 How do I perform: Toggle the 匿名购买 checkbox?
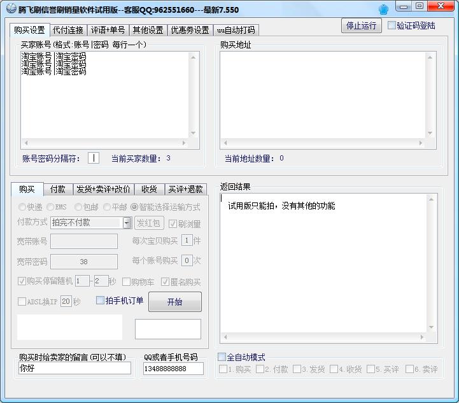165,282
